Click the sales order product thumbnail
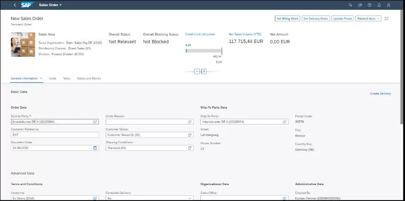This screenshot has height=201, width=405. click(x=23, y=44)
